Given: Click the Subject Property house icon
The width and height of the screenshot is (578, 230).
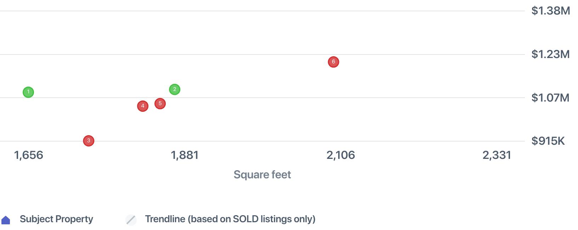Looking at the screenshot, I should [6, 220].
